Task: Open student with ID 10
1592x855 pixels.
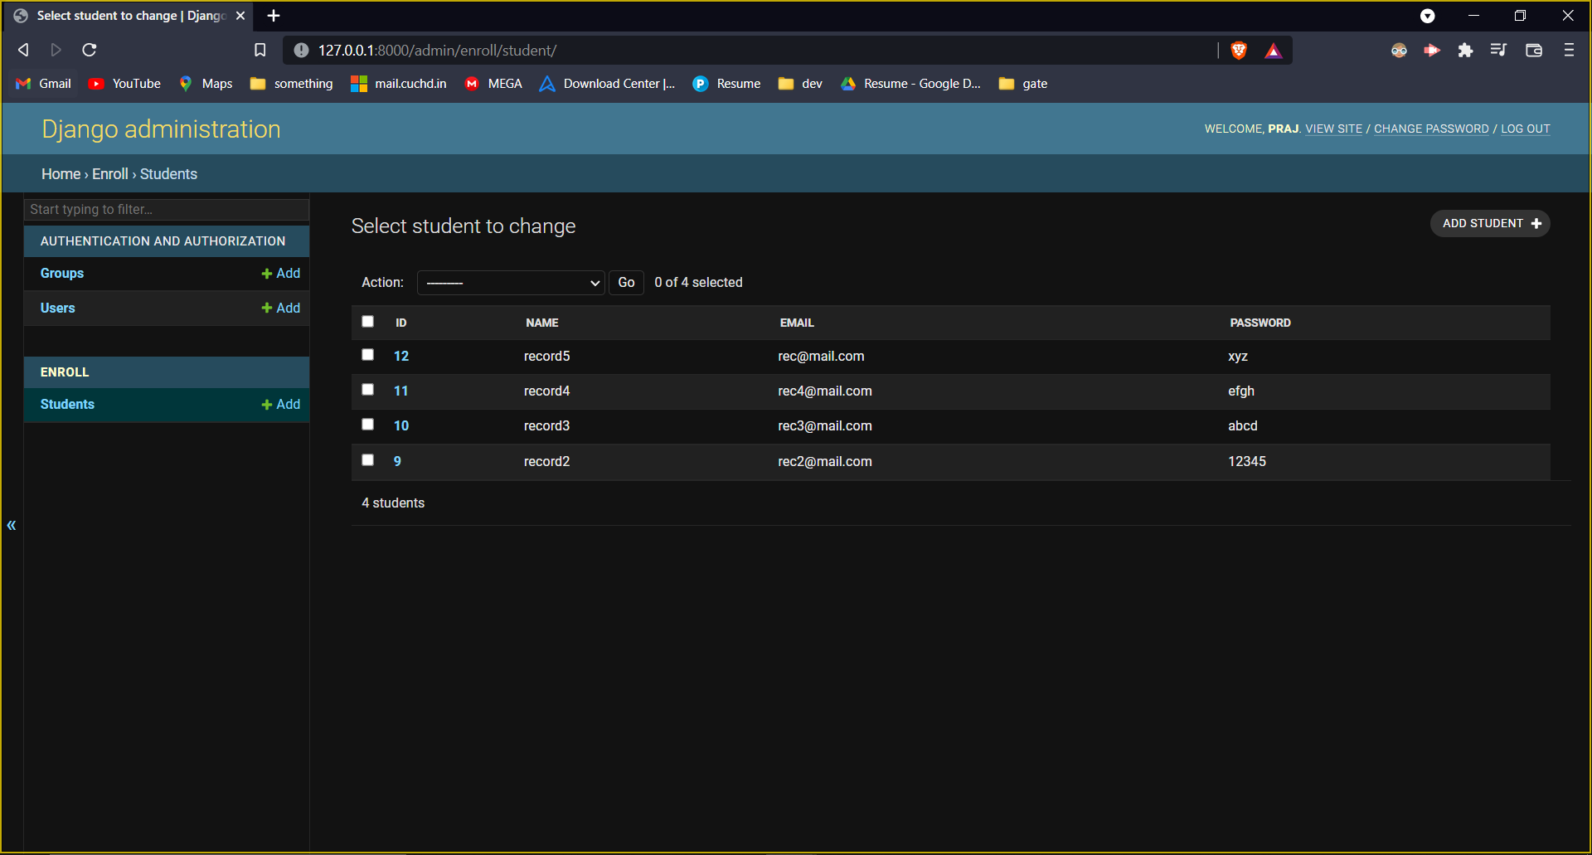Action: click(401, 425)
